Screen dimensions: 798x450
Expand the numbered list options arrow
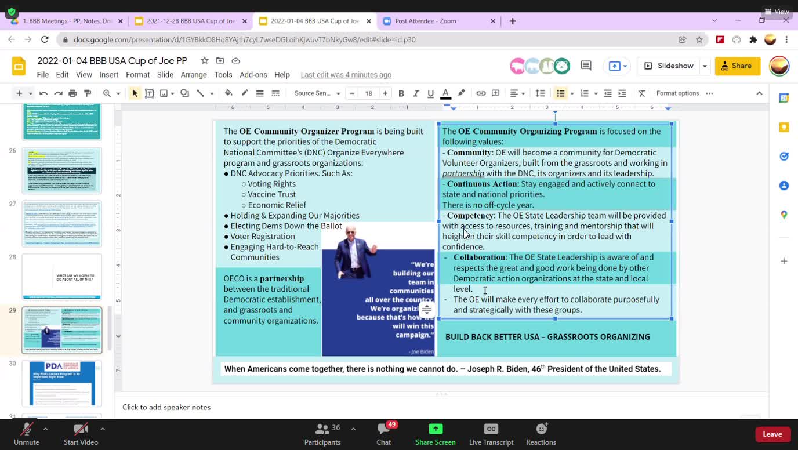(596, 93)
